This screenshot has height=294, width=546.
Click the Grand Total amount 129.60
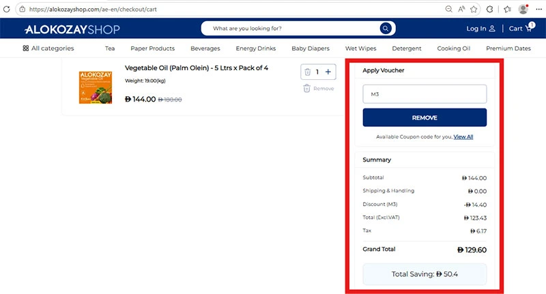point(472,250)
